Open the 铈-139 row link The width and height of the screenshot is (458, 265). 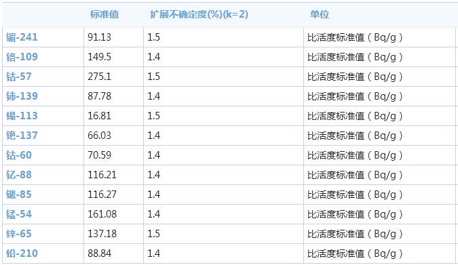tap(22, 96)
